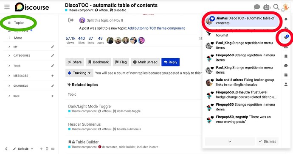Open the Table Builder topic

(87, 142)
